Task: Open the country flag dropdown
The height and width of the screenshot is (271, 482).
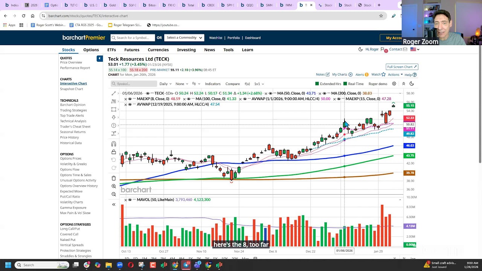Action: [x=415, y=49]
